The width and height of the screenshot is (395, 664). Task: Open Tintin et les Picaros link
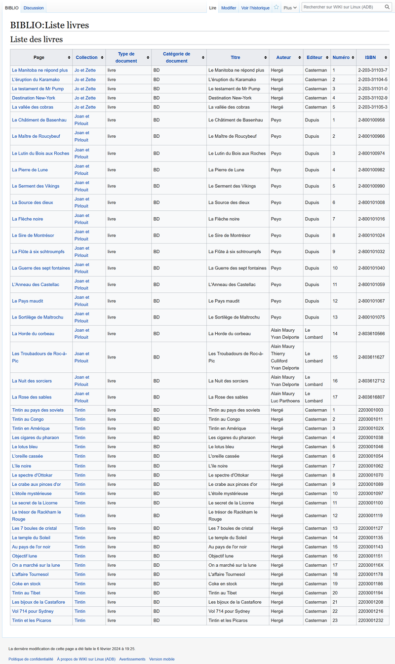click(32, 621)
